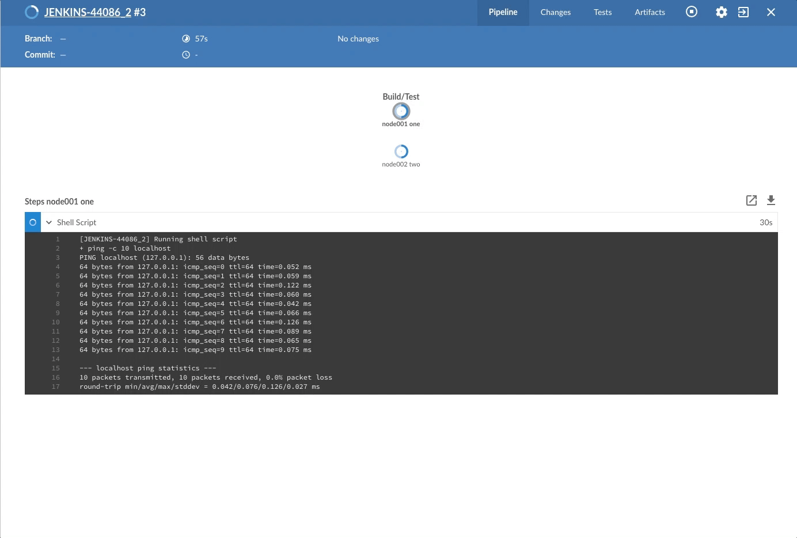Open log in new window icon
Image resolution: width=797 pixels, height=538 pixels.
tap(752, 200)
